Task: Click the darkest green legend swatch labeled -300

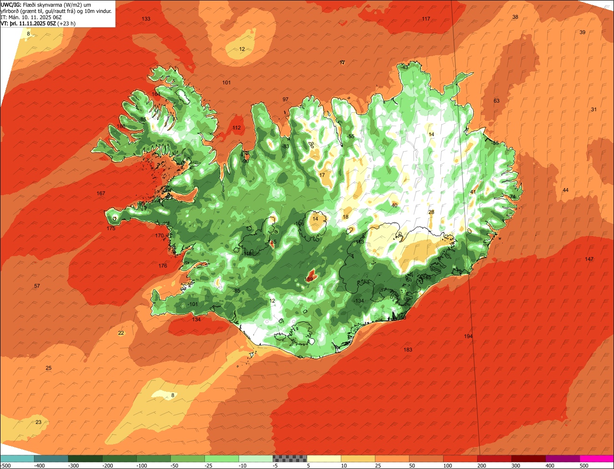Action: click(x=85, y=458)
